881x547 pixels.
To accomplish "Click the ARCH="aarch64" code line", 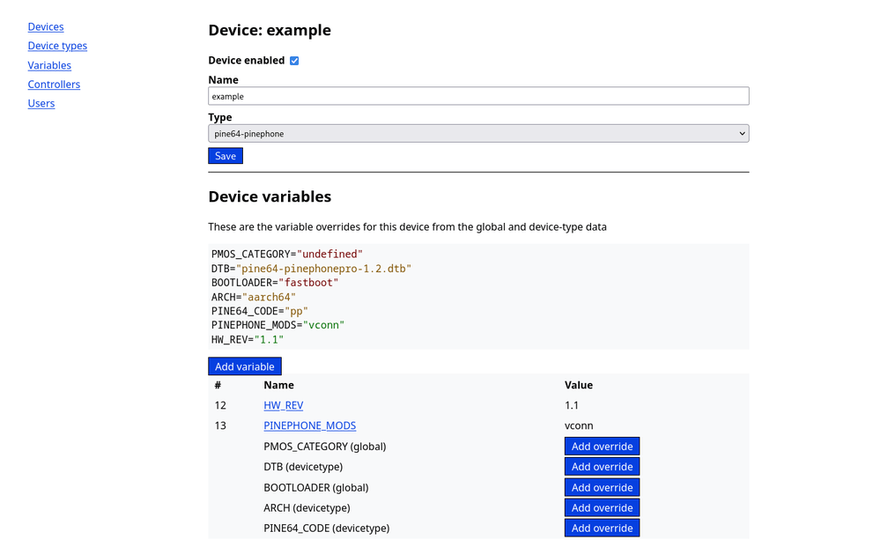I will 254,297.
